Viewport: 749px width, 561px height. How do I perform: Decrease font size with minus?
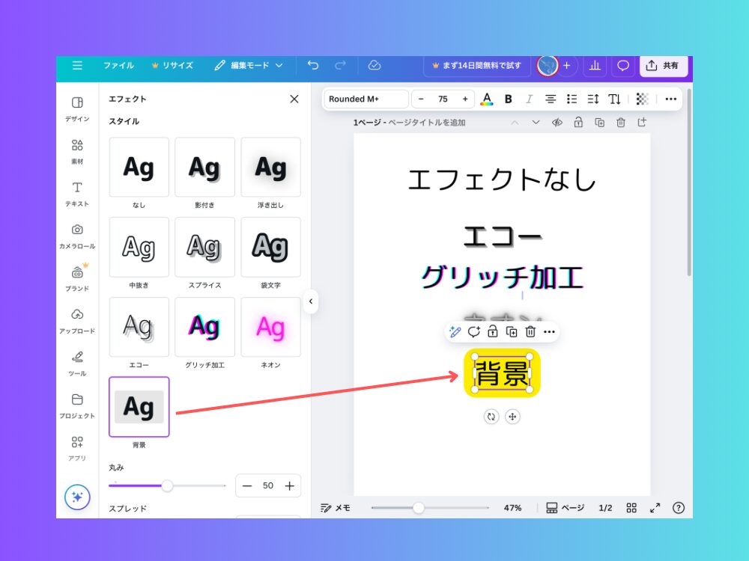point(421,99)
